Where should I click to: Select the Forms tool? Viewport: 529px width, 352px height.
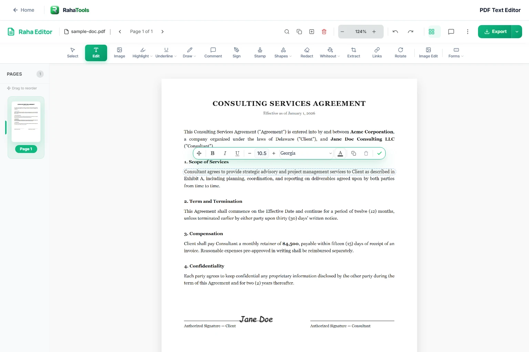(454, 53)
